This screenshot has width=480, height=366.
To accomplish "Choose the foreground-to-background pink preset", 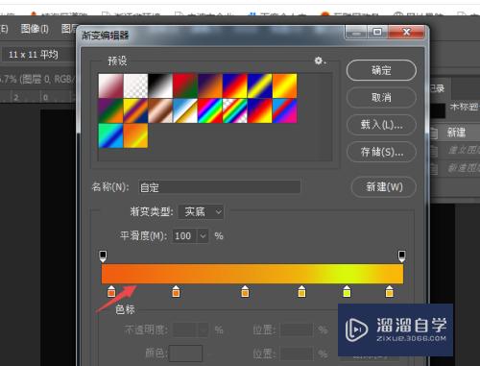I will tap(110, 85).
